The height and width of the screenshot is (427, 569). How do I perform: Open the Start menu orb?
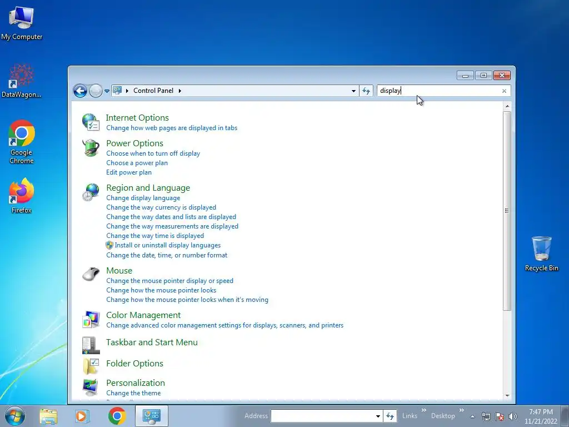tap(15, 416)
